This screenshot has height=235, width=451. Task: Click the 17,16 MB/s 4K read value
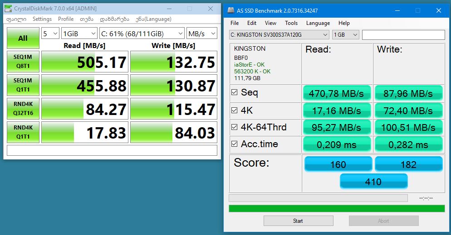337,110
